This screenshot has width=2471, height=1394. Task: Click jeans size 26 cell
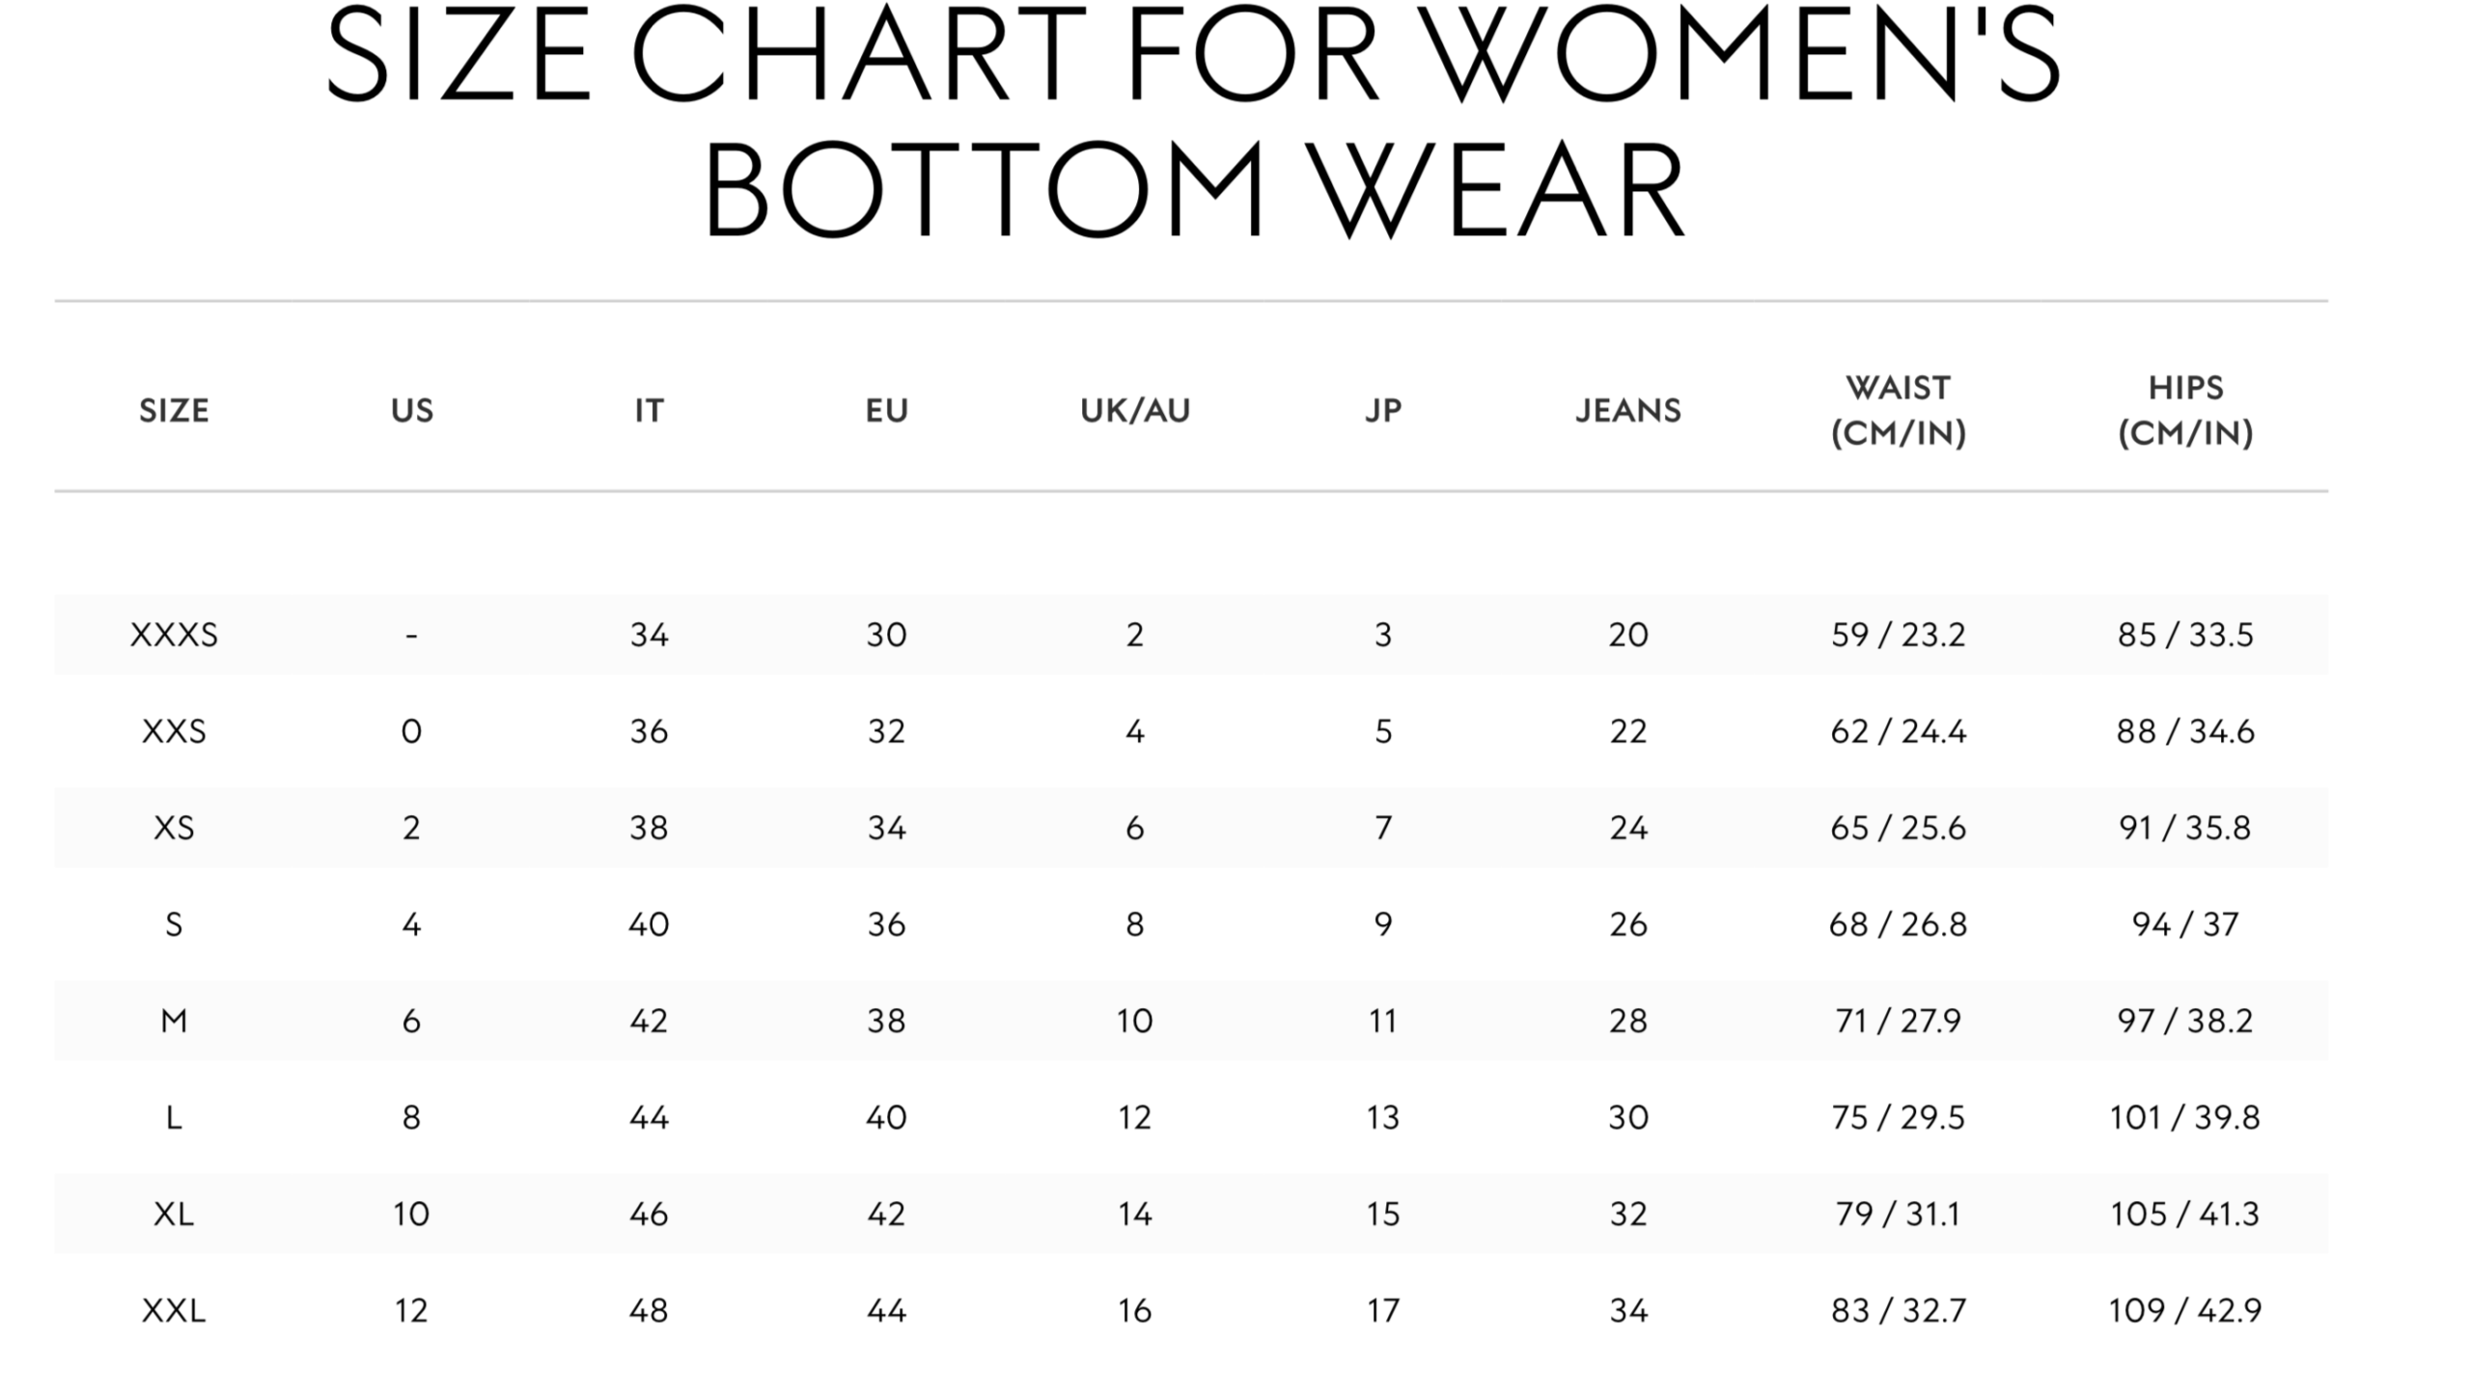click(x=1628, y=924)
